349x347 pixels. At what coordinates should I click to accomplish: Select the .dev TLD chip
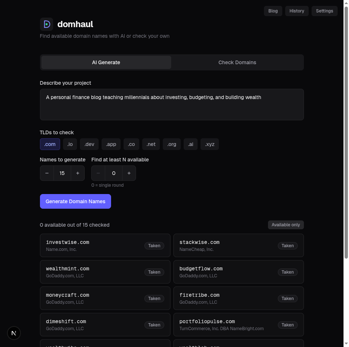89,144
